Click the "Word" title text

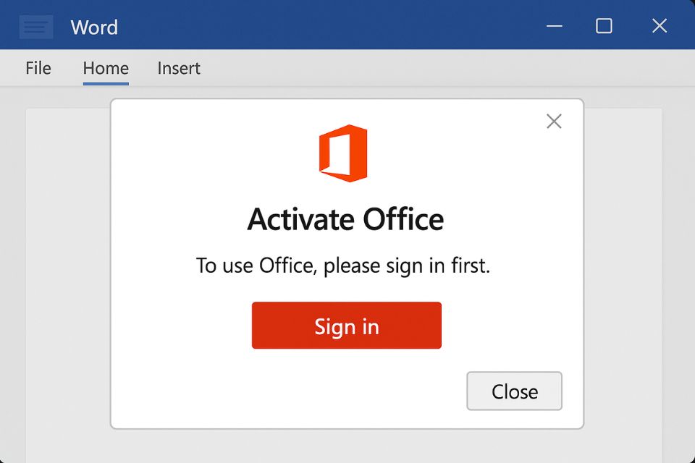click(94, 27)
